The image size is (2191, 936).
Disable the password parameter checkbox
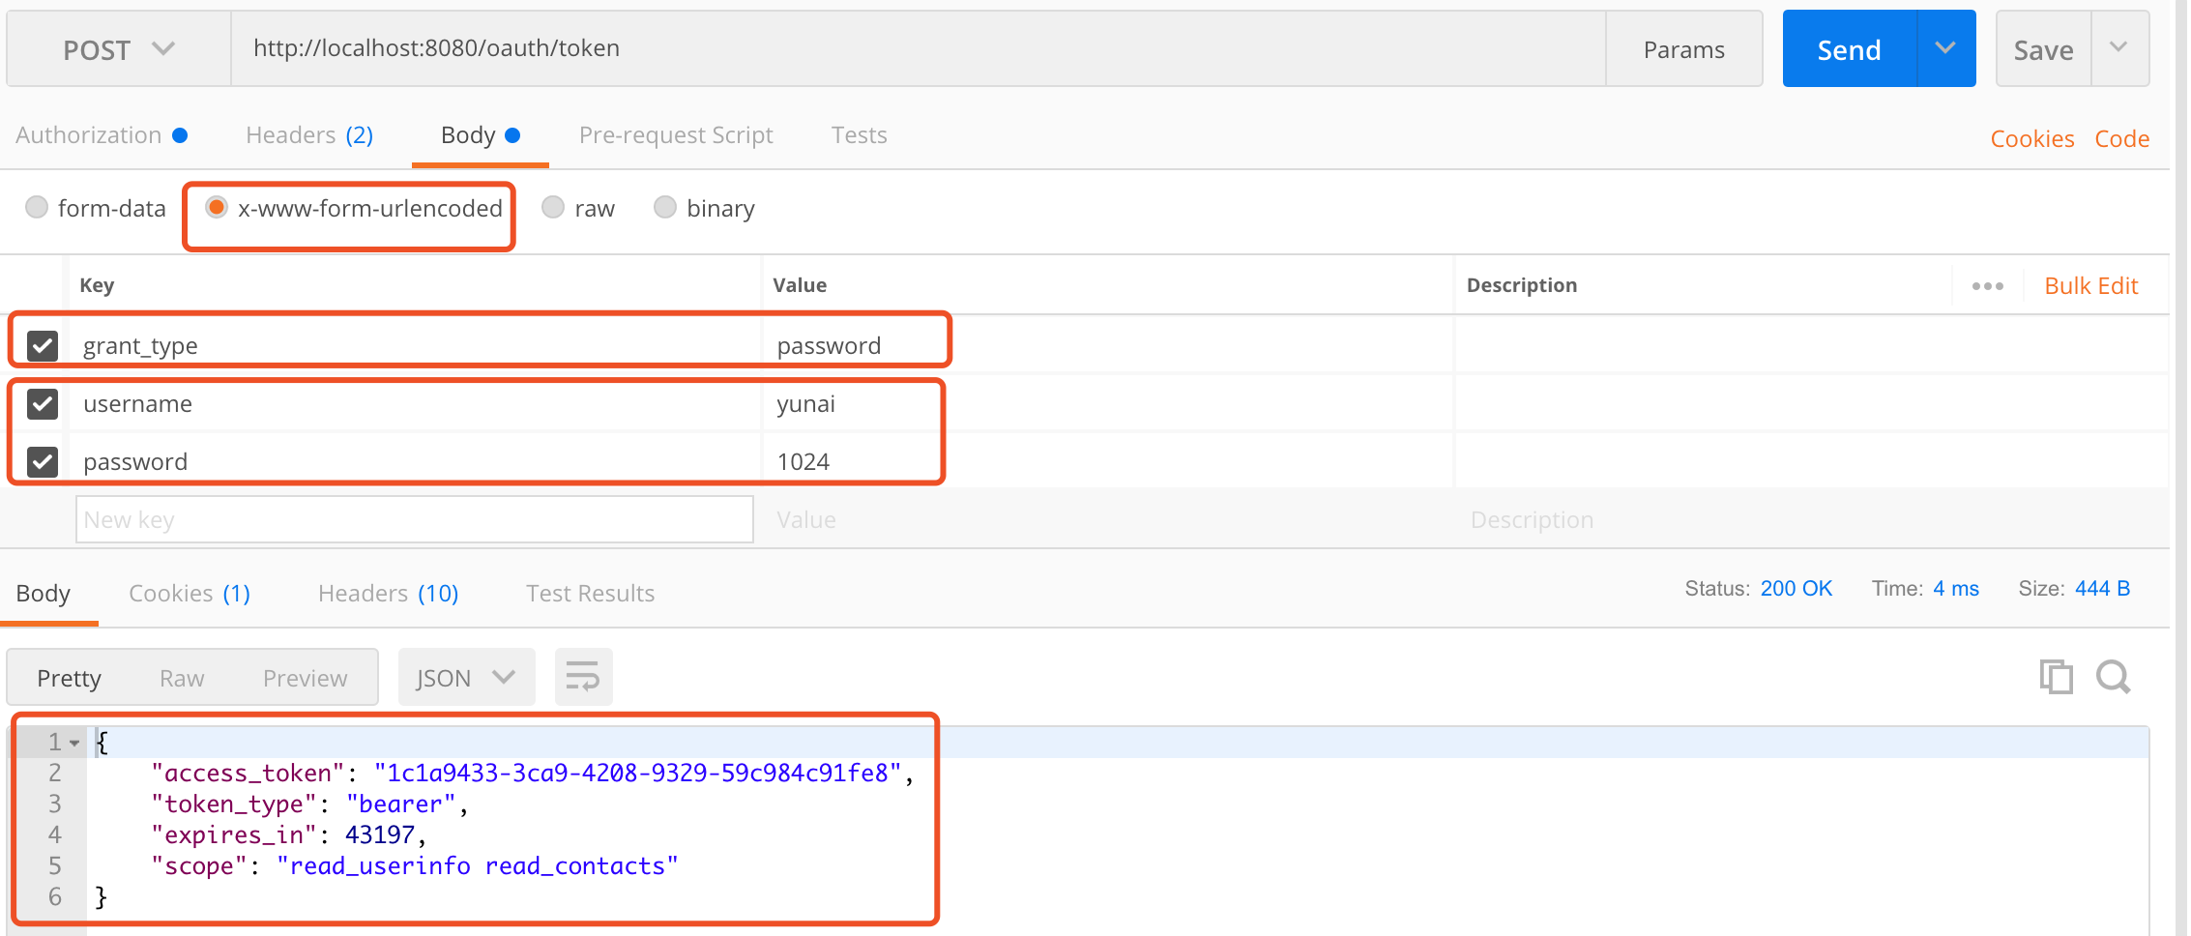(x=43, y=461)
